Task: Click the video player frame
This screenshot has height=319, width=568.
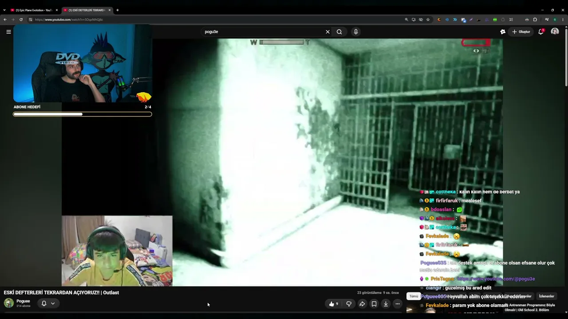Action: click(282, 162)
